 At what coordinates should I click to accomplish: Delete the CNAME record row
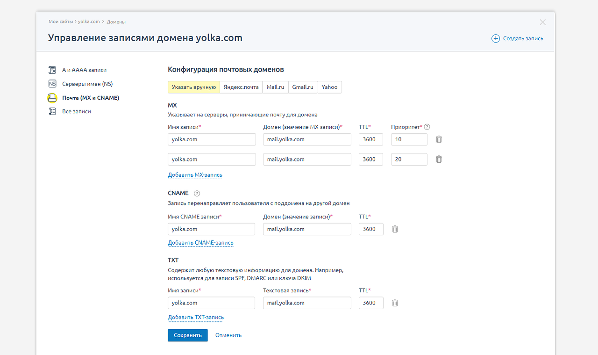click(395, 229)
